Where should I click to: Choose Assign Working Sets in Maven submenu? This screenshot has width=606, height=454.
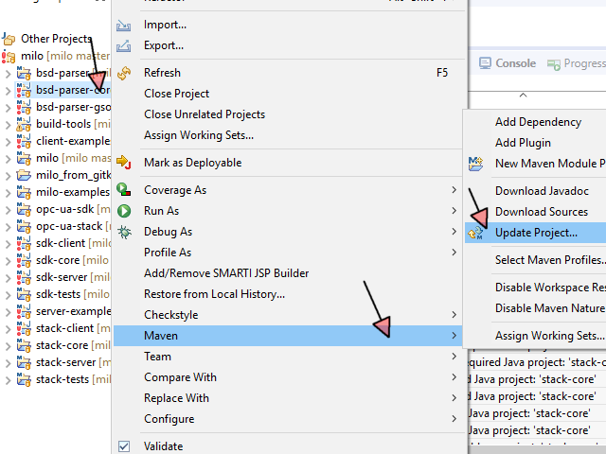pos(549,336)
